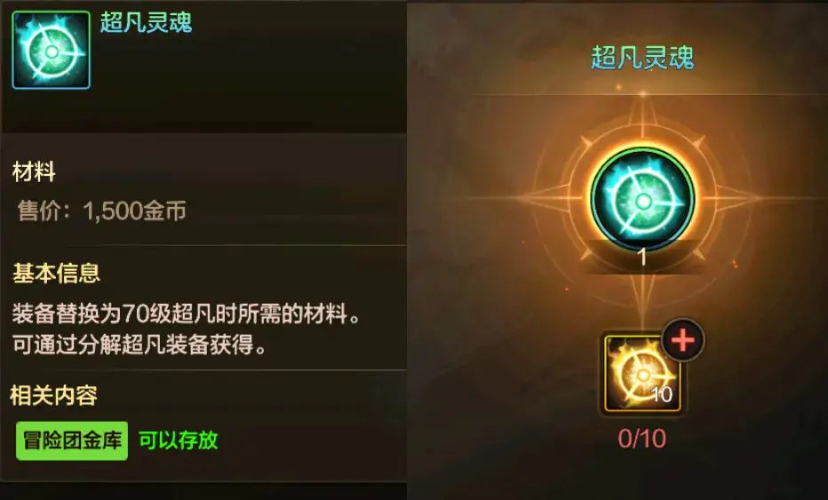
Task: Click the quantity 1 under the orb
Action: click(642, 258)
